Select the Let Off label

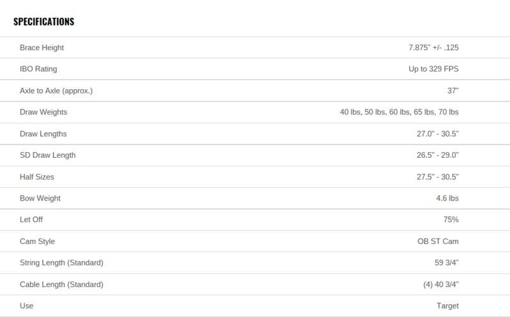(x=31, y=220)
